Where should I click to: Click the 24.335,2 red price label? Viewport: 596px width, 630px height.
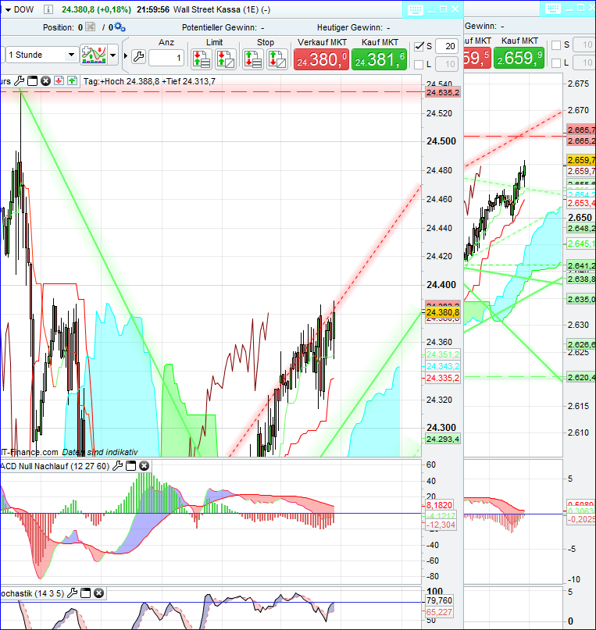442,378
